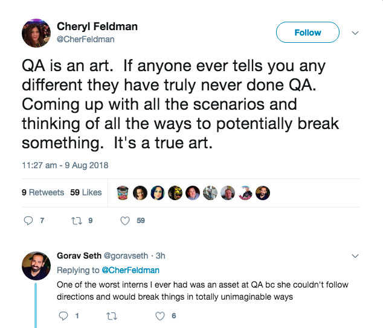This screenshot has height=328, width=383.
Task: Follow Cheryl Feldman
Action: click(x=307, y=33)
